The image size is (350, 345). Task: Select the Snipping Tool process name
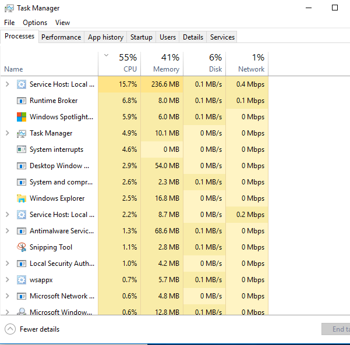click(x=51, y=247)
